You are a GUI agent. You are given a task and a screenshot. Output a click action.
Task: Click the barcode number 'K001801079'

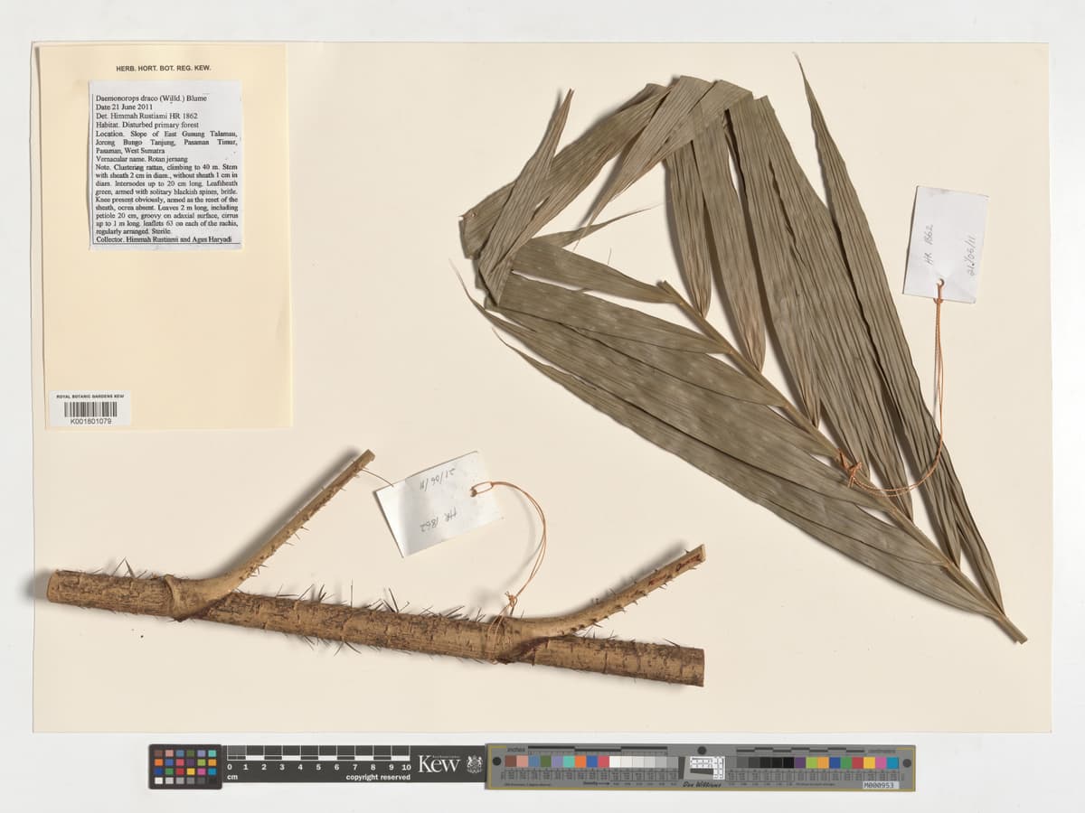tap(90, 421)
